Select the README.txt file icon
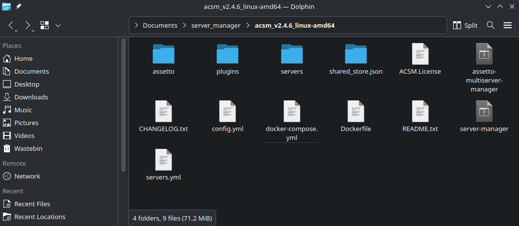Screen dimensions: 519x226 tap(420, 111)
